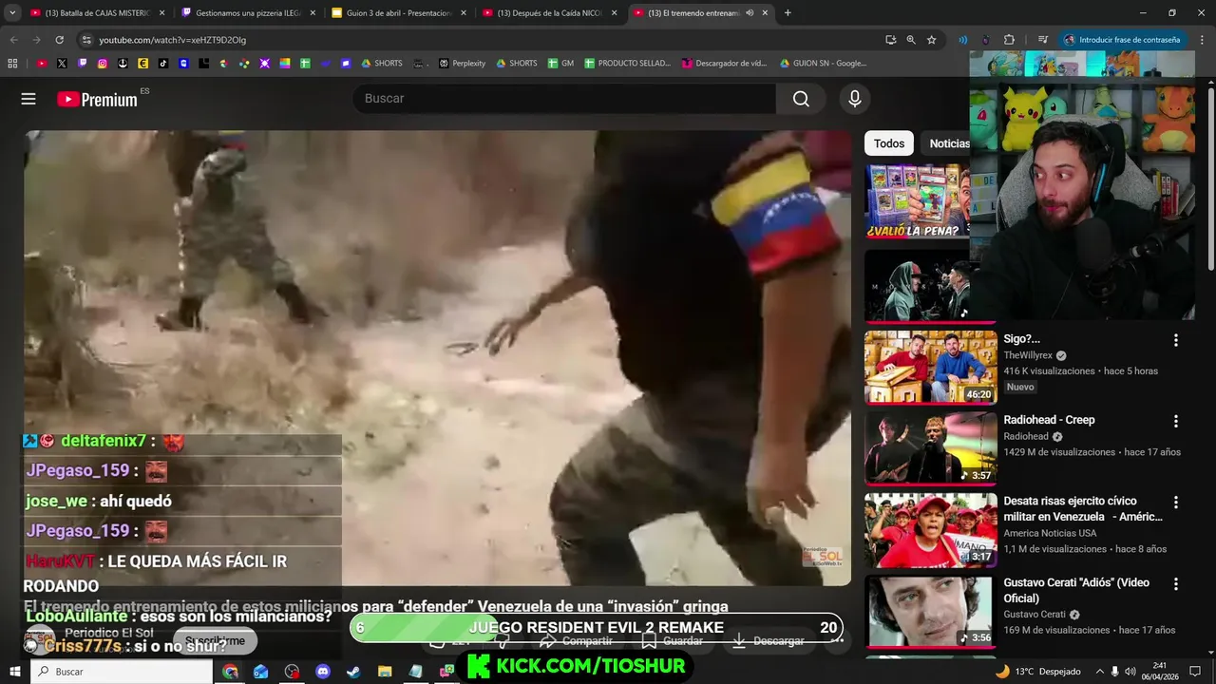Click the YouTube Premium logo
Image resolution: width=1216 pixels, height=684 pixels.
tap(97, 99)
